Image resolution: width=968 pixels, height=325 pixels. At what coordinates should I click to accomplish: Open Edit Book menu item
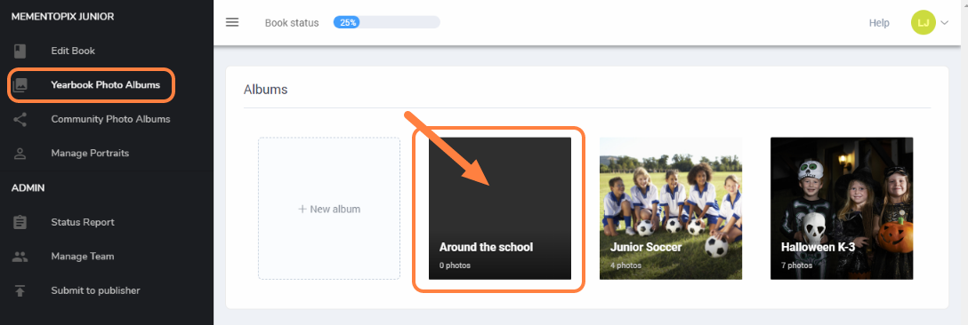[73, 51]
